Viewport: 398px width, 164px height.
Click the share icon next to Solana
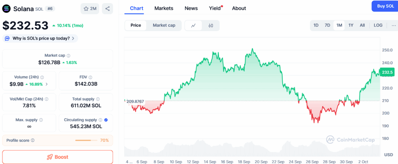(x=107, y=9)
